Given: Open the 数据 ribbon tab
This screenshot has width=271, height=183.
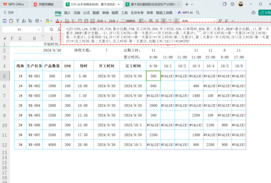Looking at the screenshot, I should (x=96, y=13).
